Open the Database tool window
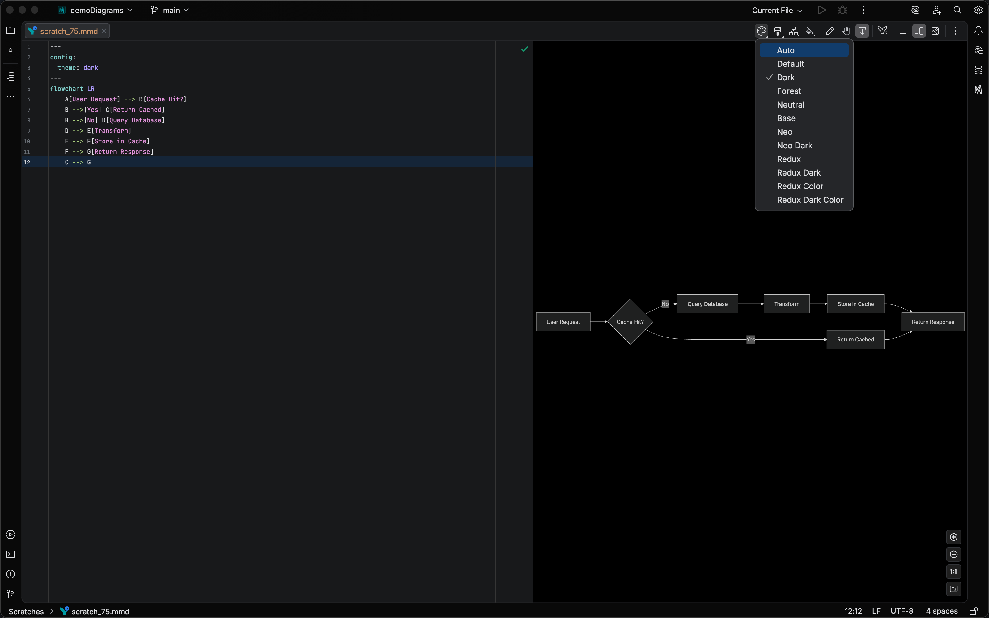Image resolution: width=989 pixels, height=618 pixels. point(978,70)
